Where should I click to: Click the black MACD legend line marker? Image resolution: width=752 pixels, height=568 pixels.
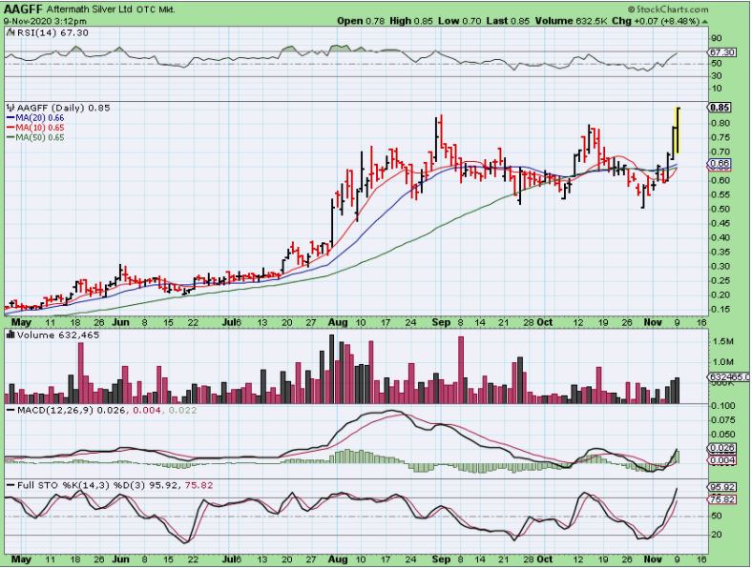pos(10,411)
